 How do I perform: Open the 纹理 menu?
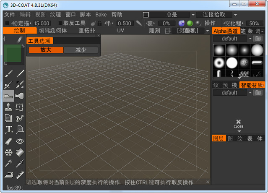click(x=55, y=15)
